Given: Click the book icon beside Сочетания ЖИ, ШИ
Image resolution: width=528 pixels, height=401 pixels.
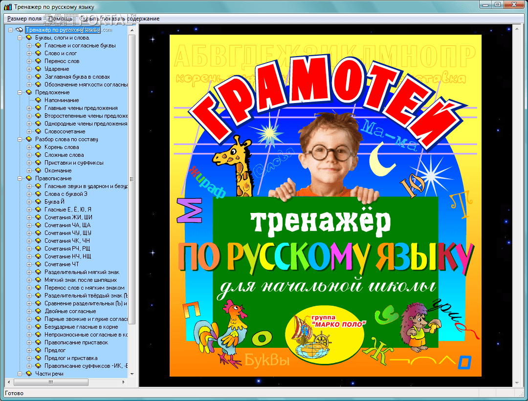Looking at the screenshot, I should tap(39, 217).
